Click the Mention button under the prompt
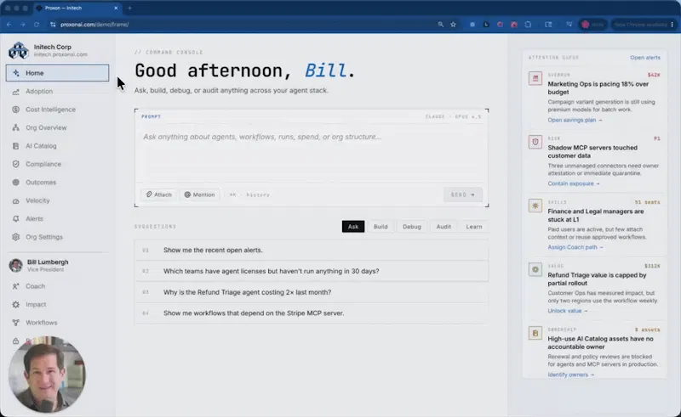Screen dimensions: 681x417 coord(200,194)
